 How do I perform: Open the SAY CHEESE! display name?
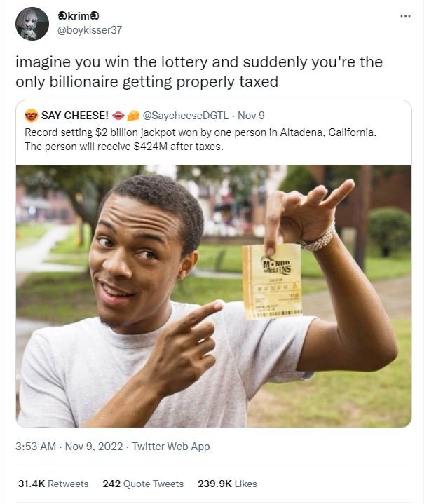[74, 116]
